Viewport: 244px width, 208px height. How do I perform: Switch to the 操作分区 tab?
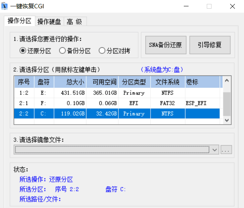19,21
